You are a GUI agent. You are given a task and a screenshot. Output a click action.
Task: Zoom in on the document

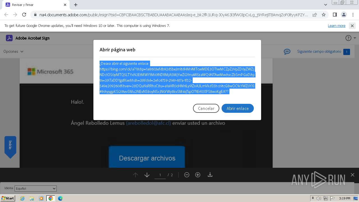[x=198, y=175]
